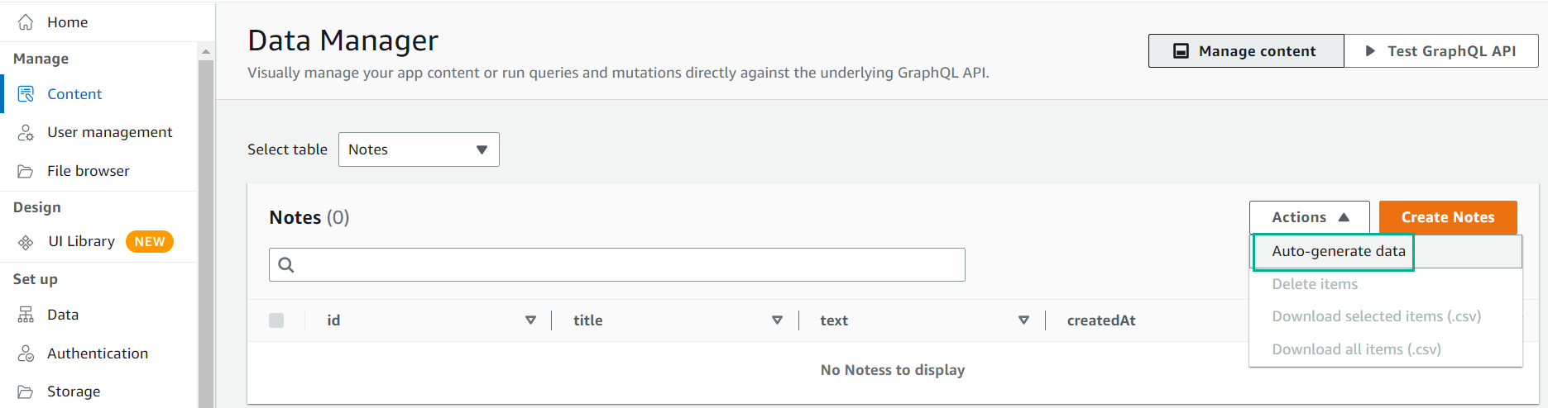Switch to Test GraphQL API tab
This screenshot has width=1548, height=408.
click(1441, 51)
